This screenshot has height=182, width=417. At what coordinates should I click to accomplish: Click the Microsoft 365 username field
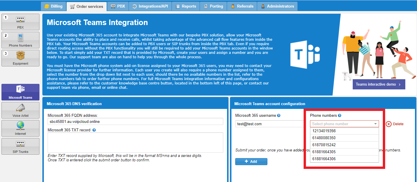(x=270, y=124)
